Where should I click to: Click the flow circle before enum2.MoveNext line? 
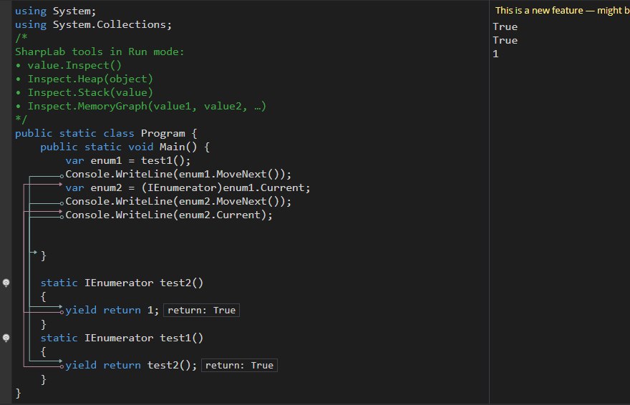pyautogui.click(x=63, y=202)
